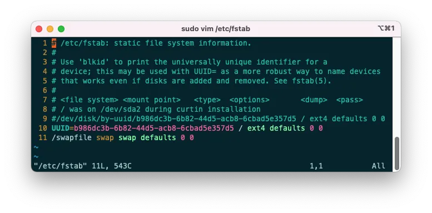
Task: Place cursor on the highlighted # on line 1
Action: (x=54, y=43)
